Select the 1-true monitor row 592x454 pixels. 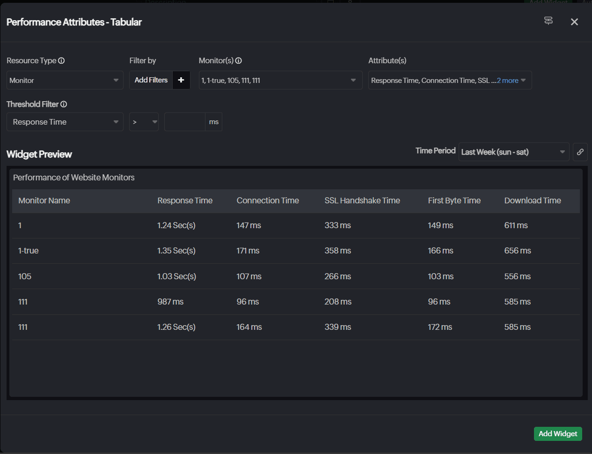point(29,251)
